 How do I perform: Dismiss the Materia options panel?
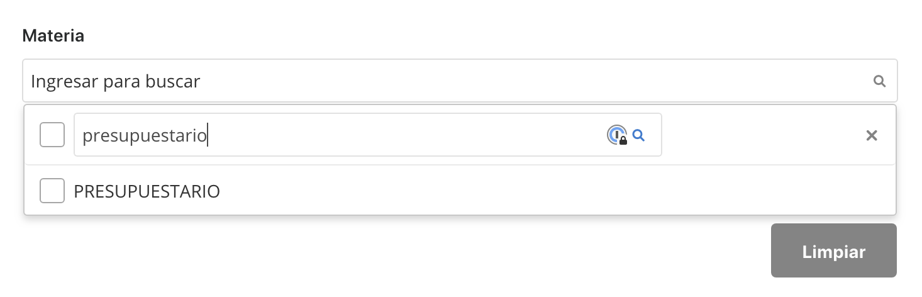tap(871, 135)
